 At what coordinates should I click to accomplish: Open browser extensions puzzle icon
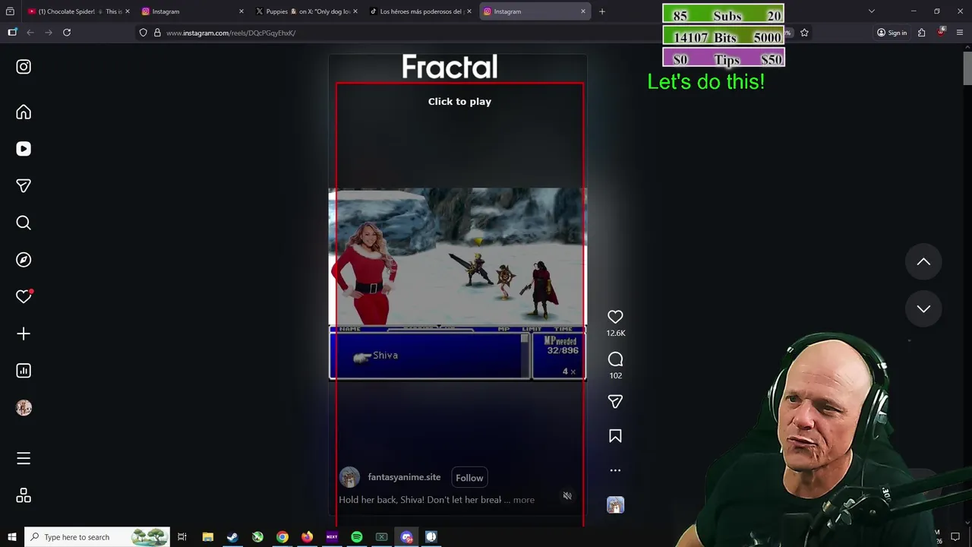922,33
